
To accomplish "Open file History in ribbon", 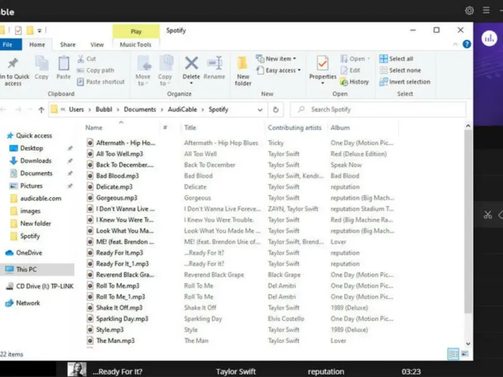I will 355,82.
